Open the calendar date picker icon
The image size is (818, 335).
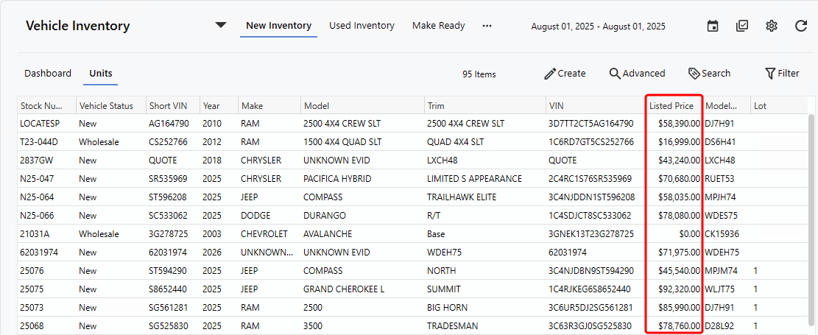click(x=713, y=27)
